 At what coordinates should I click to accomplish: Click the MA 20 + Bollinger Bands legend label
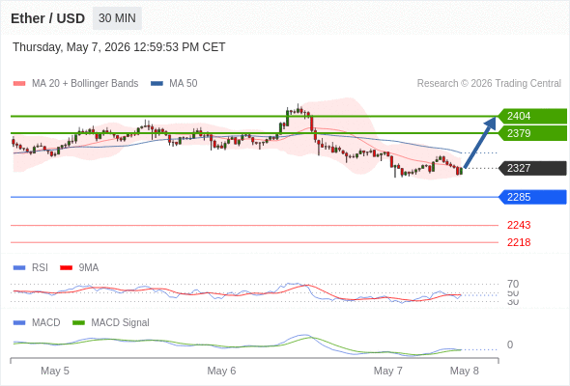pos(85,84)
